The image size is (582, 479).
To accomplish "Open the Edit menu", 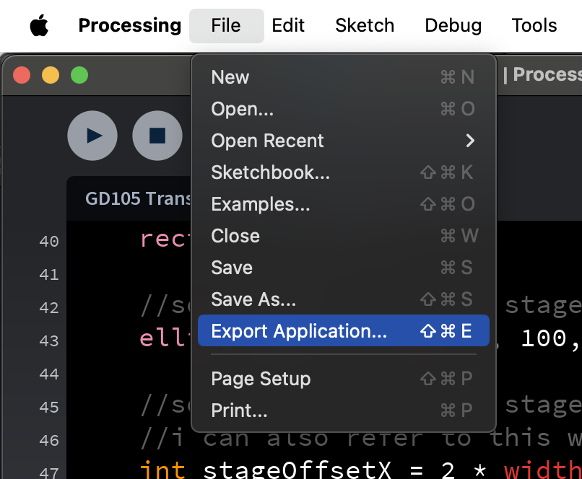I will click(288, 25).
